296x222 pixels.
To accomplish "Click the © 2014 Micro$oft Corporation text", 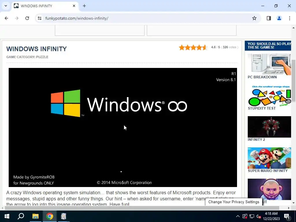I will pyautogui.click(x=124, y=183).
